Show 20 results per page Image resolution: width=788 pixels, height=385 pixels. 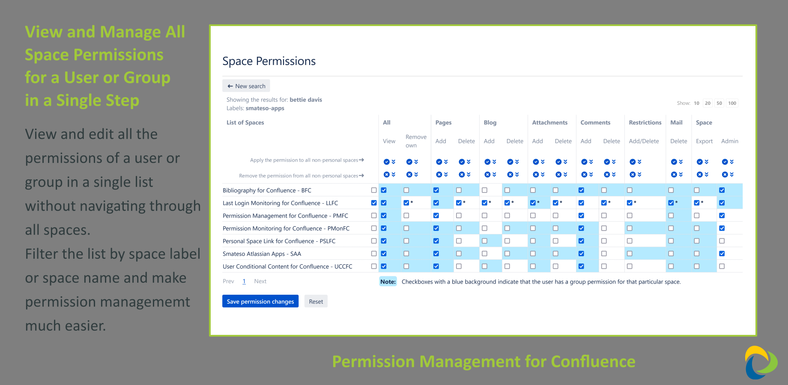[x=708, y=103]
